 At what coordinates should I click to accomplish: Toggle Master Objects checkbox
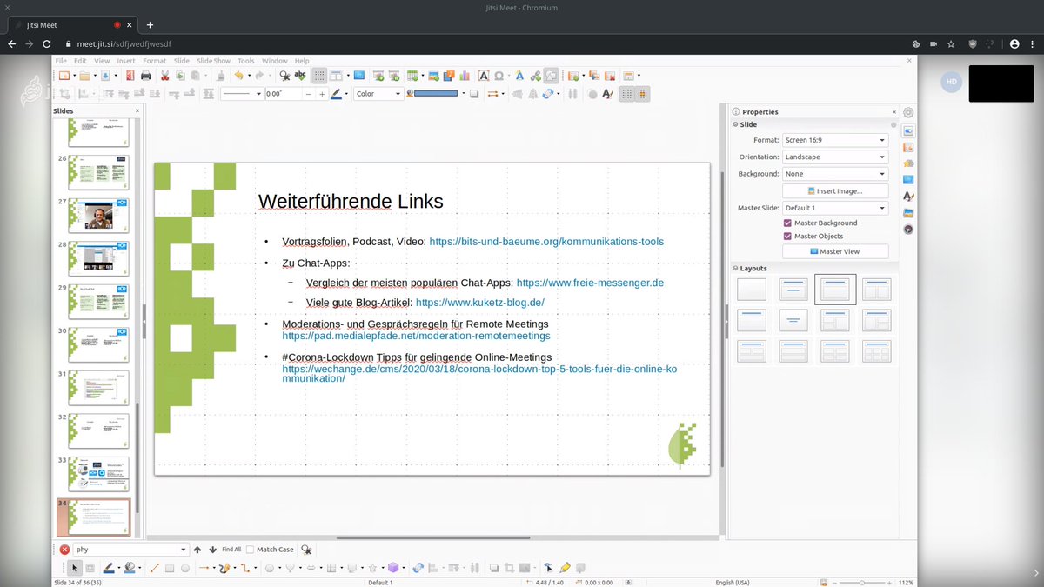point(787,237)
